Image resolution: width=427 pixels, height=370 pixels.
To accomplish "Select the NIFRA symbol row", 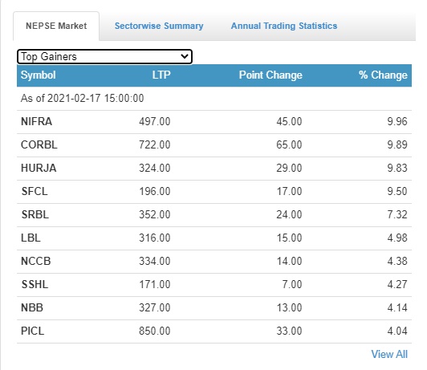I will [214, 121].
